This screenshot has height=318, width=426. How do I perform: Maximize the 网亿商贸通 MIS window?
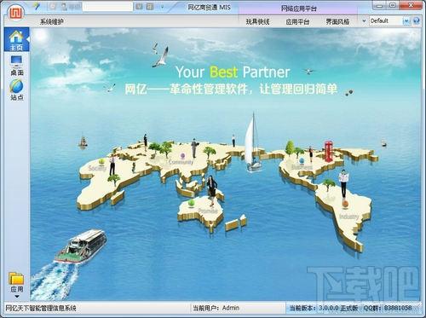(x=393, y=6)
